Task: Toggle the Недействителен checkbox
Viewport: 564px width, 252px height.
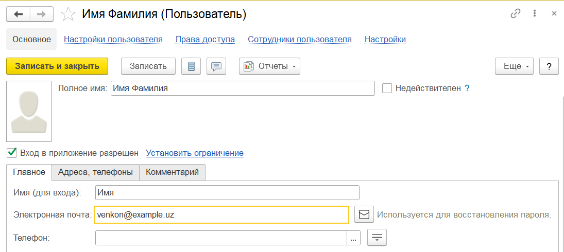Action: click(387, 88)
